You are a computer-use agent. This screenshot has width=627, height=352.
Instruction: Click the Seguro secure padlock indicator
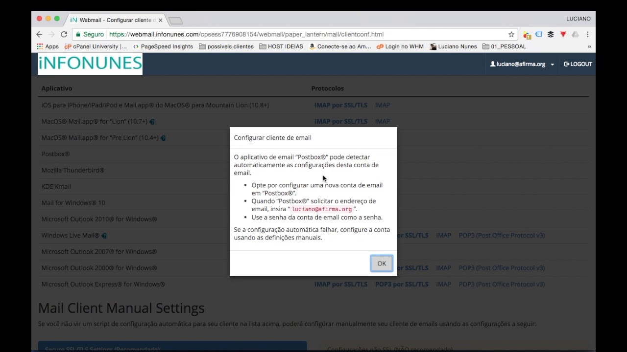pyautogui.click(x=90, y=34)
